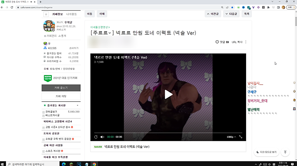This screenshot has width=297, height=166.
Task: Open the 전체글보기 board
Action: point(51,112)
